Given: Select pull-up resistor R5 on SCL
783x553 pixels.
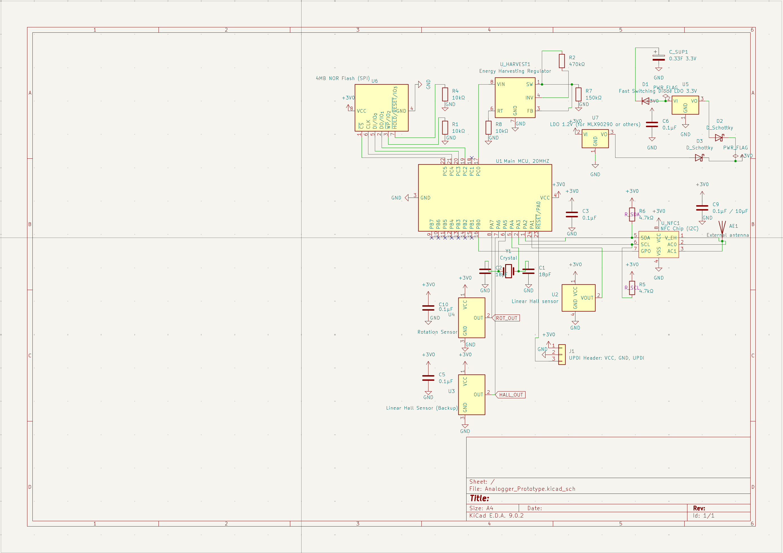Looking at the screenshot, I should coord(632,288).
